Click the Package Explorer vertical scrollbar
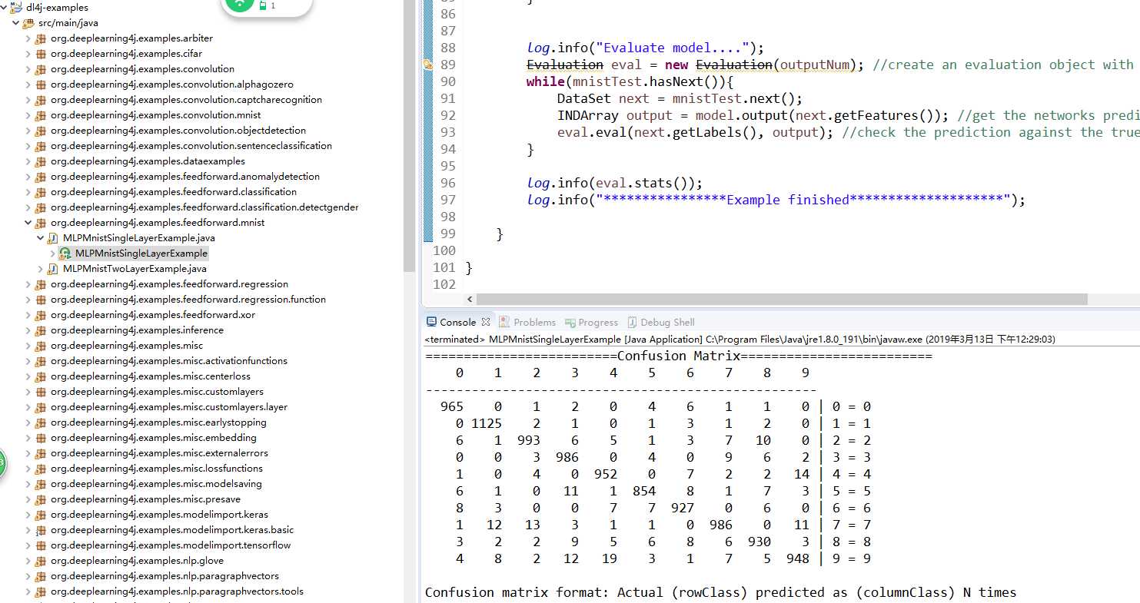 [410, 136]
